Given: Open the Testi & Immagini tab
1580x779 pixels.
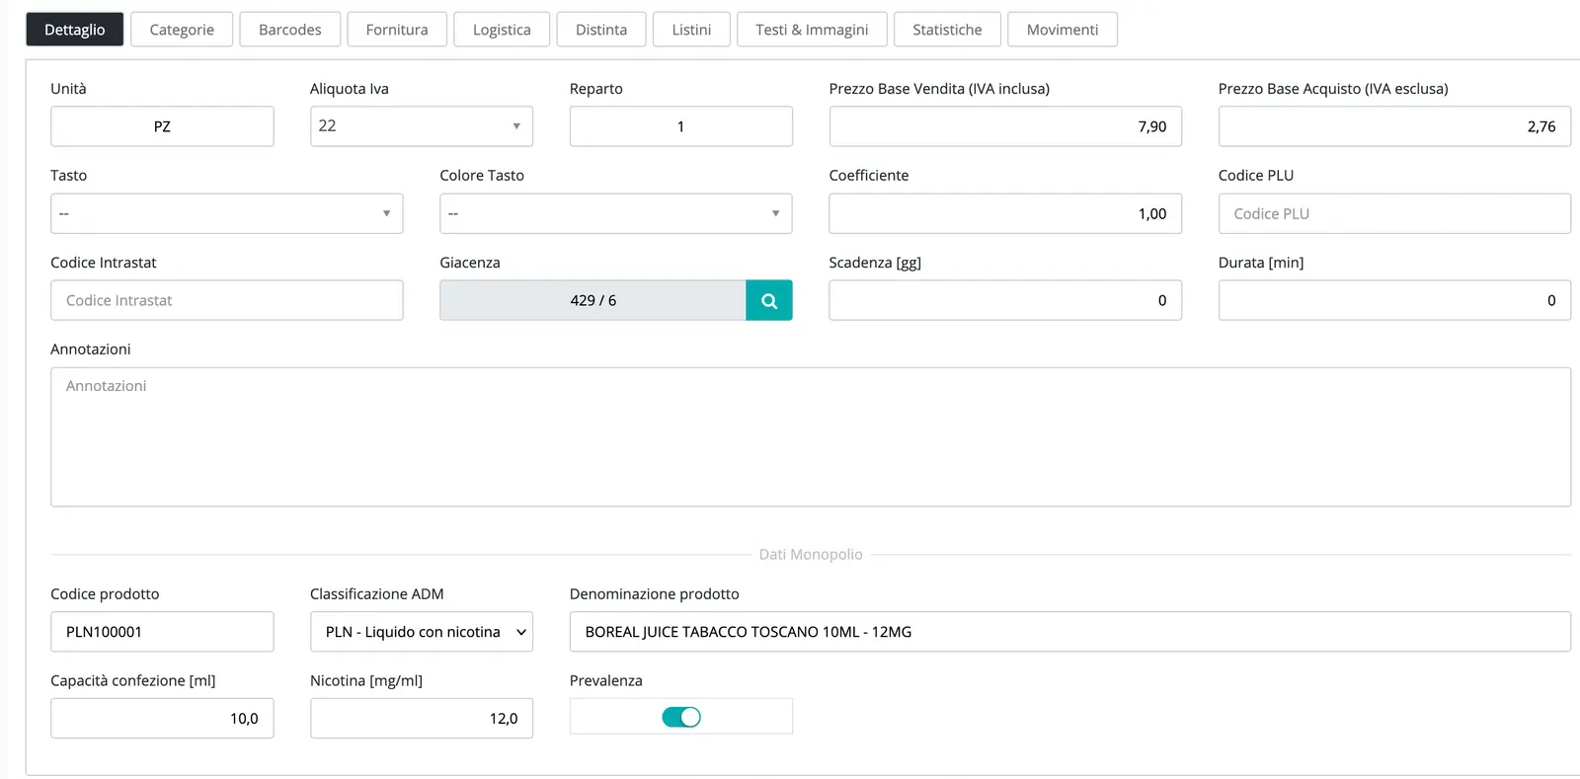Looking at the screenshot, I should click(812, 30).
